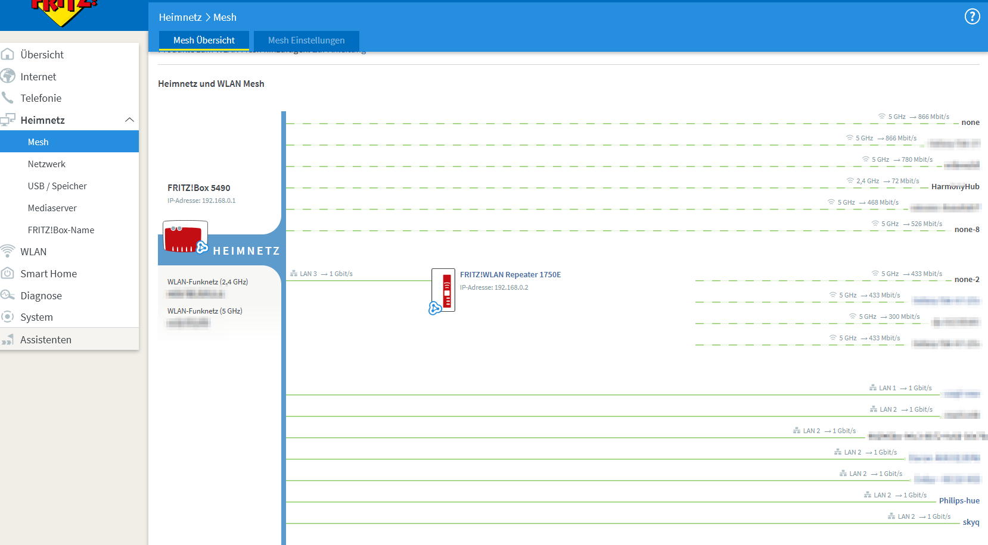Click the Assistenten wizard icon
The height and width of the screenshot is (545, 988).
coord(8,340)
